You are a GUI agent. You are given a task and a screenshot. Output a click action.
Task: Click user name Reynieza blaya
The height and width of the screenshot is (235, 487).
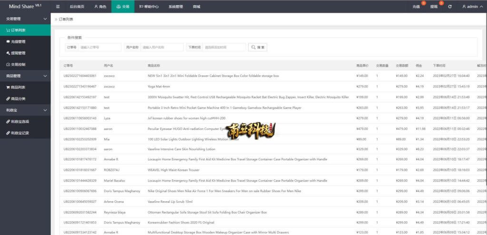pos(115,212)
